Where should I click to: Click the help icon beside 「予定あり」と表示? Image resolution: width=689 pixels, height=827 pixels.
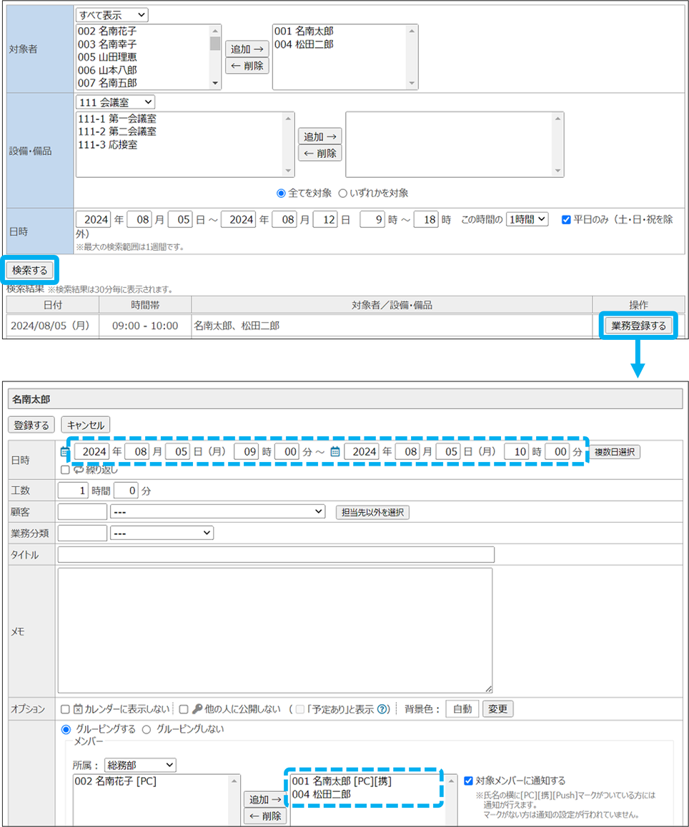point(383,709)
